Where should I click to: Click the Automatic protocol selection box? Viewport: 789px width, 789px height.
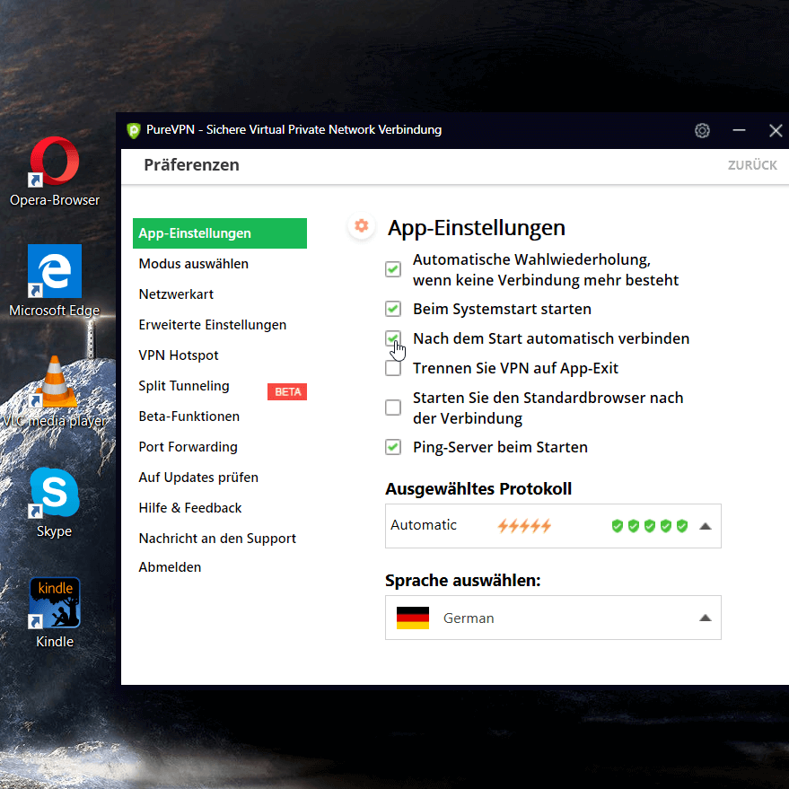(x=553, y=526)
